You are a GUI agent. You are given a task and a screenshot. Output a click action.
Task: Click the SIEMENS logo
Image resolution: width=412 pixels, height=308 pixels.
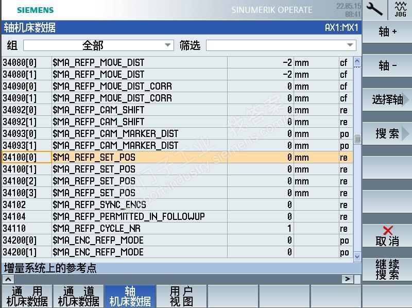pos(35,10)
